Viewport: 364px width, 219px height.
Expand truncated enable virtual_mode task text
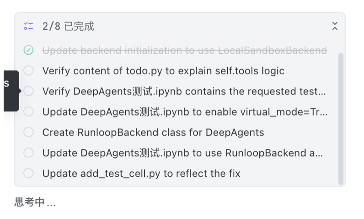pyautogui.click(x=184, y=112)
